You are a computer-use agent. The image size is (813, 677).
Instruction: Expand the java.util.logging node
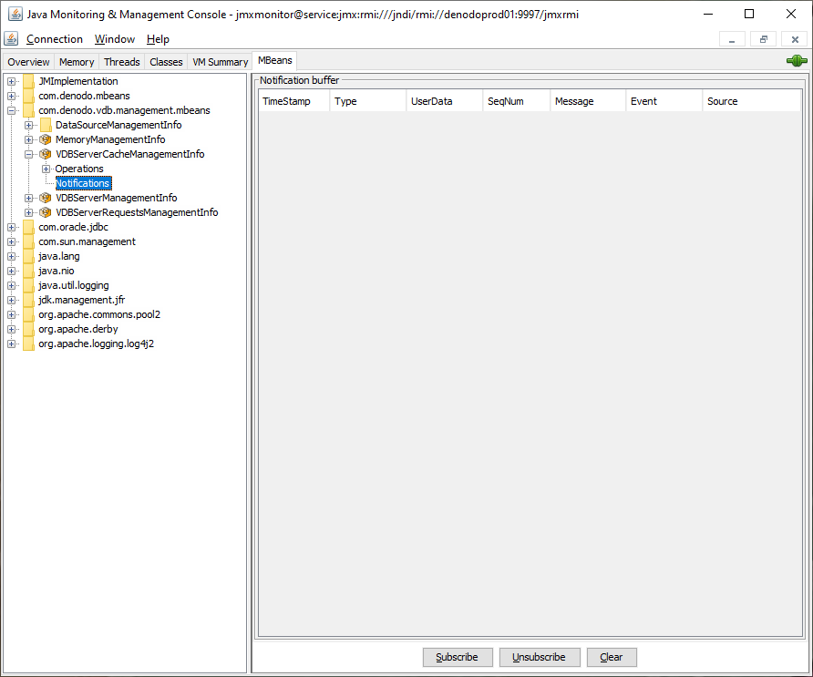[12, 285]
